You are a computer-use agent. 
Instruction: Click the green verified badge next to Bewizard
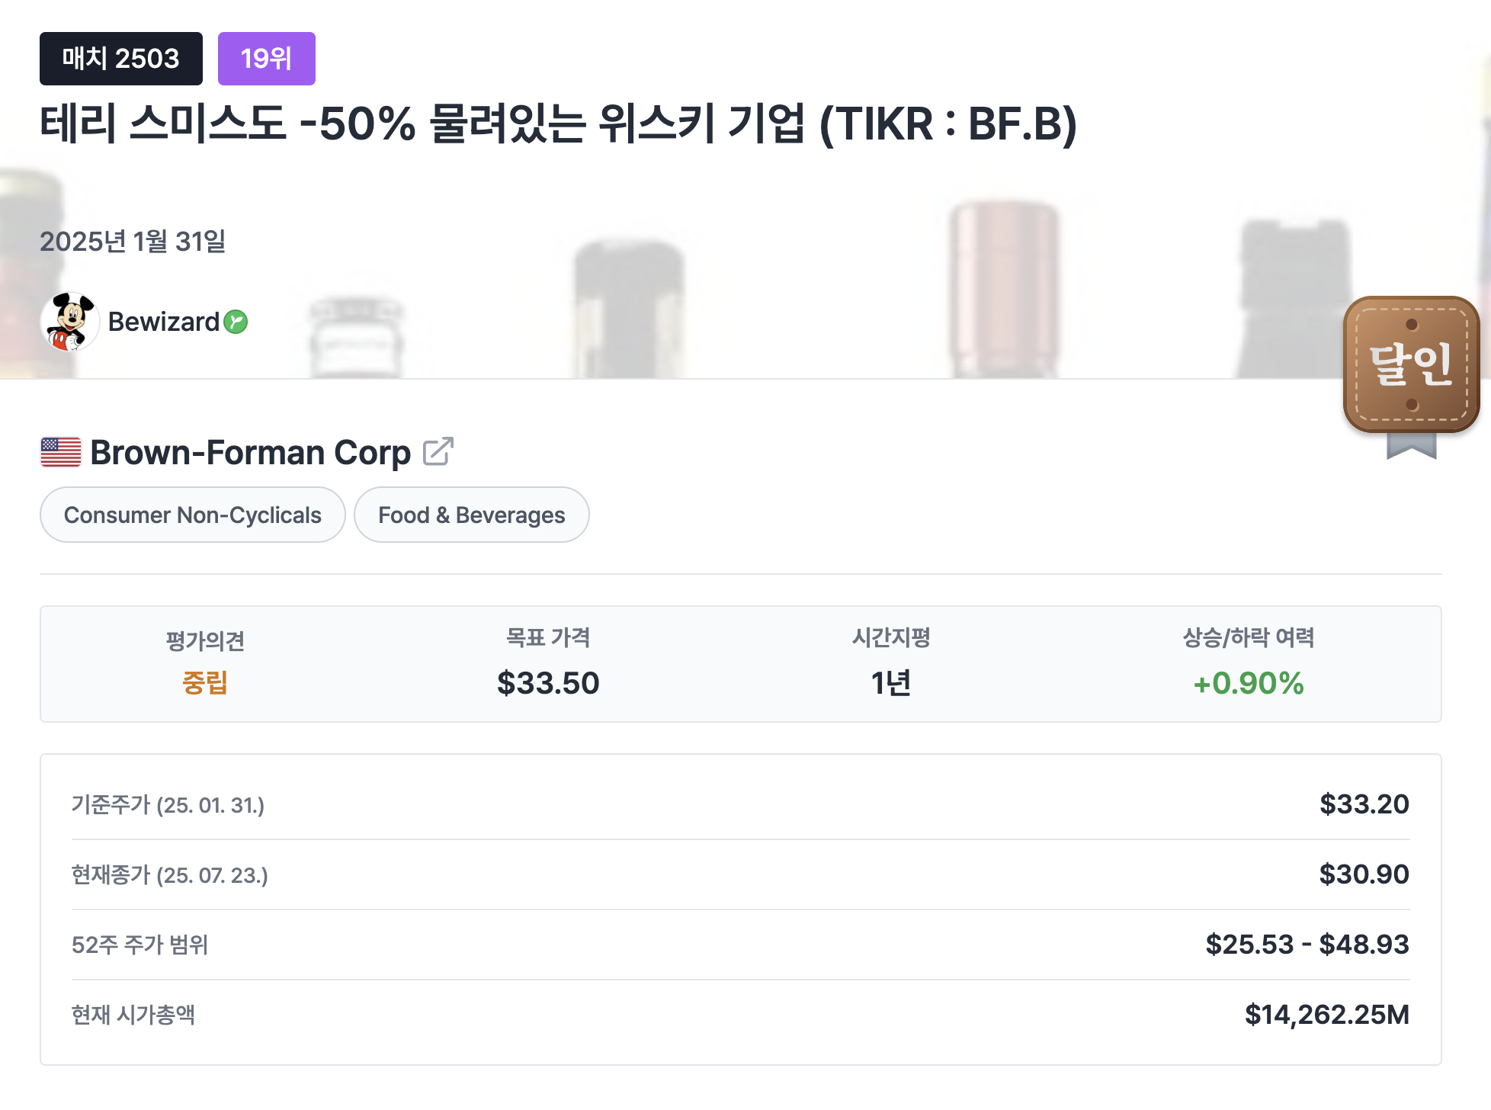pos(236,322)
